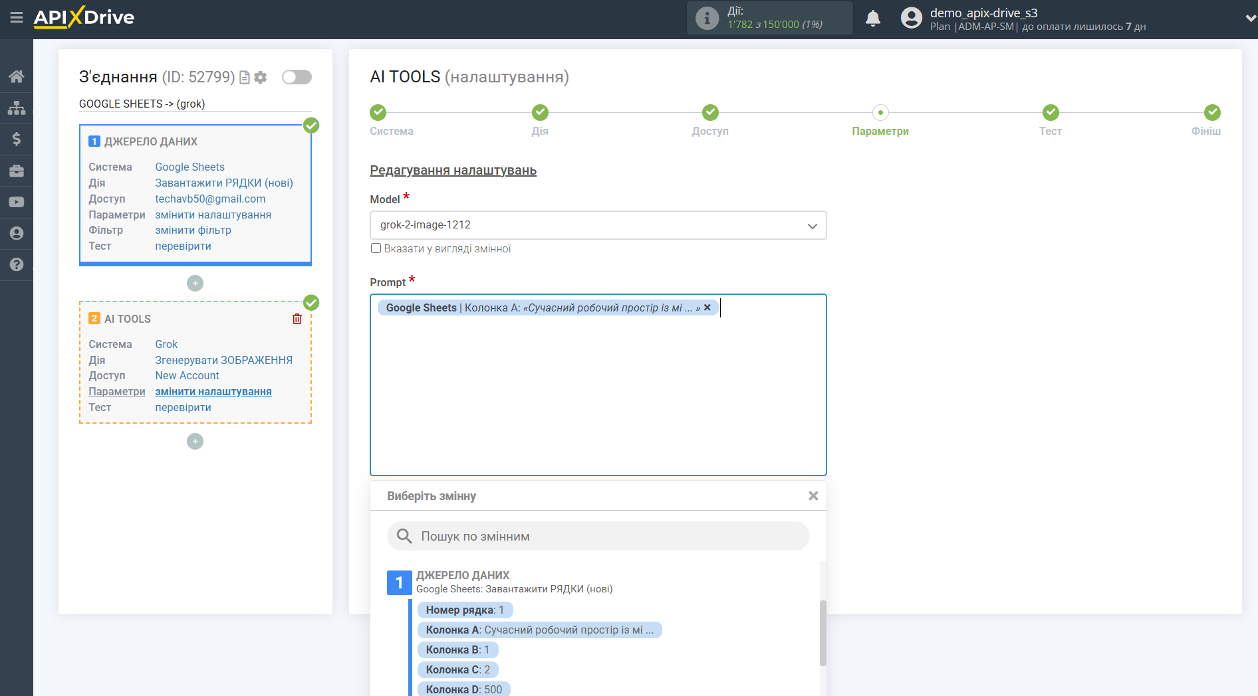Remove the Google Sheets variable tag from prompt

[707, 307]
